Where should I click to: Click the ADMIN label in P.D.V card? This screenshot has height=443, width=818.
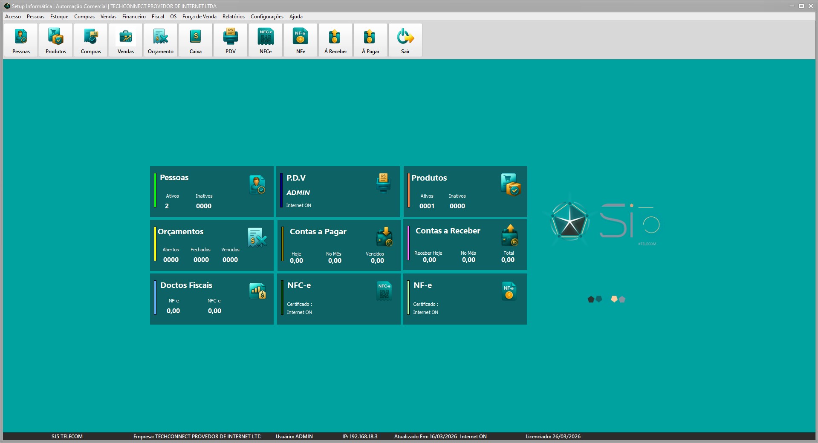[298, 193]
